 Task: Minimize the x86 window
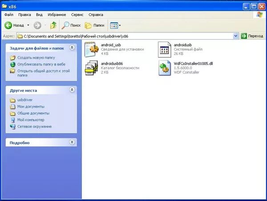(246, 7)
